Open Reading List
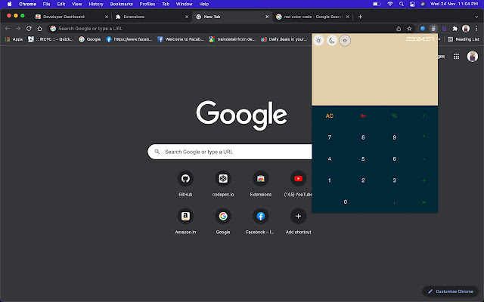Screen dimensions: 484x302 point(464,39)
